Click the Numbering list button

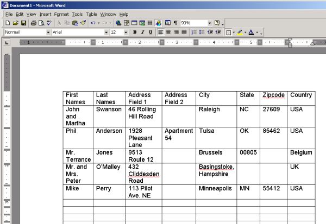coord(194,33)
